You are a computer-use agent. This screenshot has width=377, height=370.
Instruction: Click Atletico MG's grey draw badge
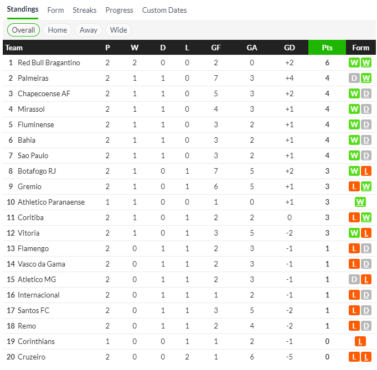pyautogui.click(x=354, y=280)
